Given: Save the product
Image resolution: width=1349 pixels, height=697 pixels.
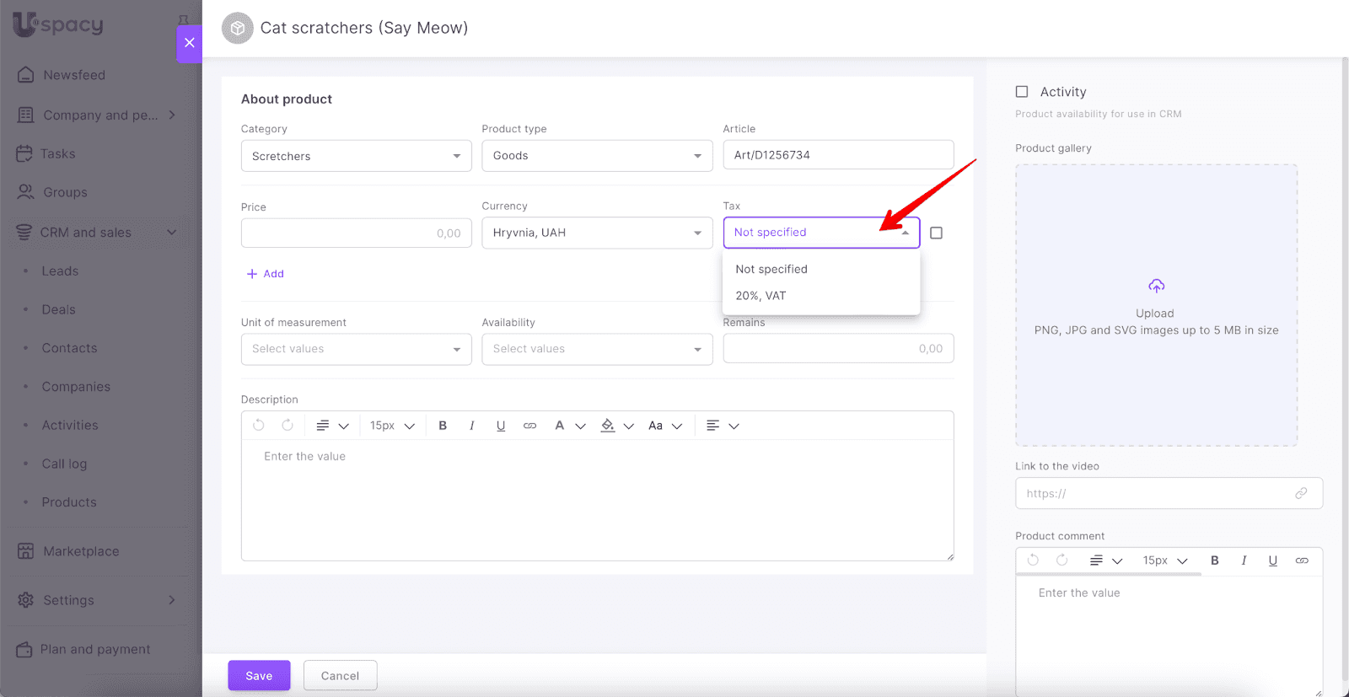Looking at the screenshot, I should [x=259, y=676].
